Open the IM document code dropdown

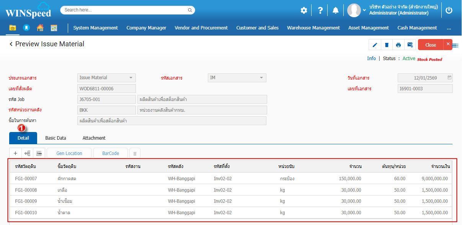[261, 78]
